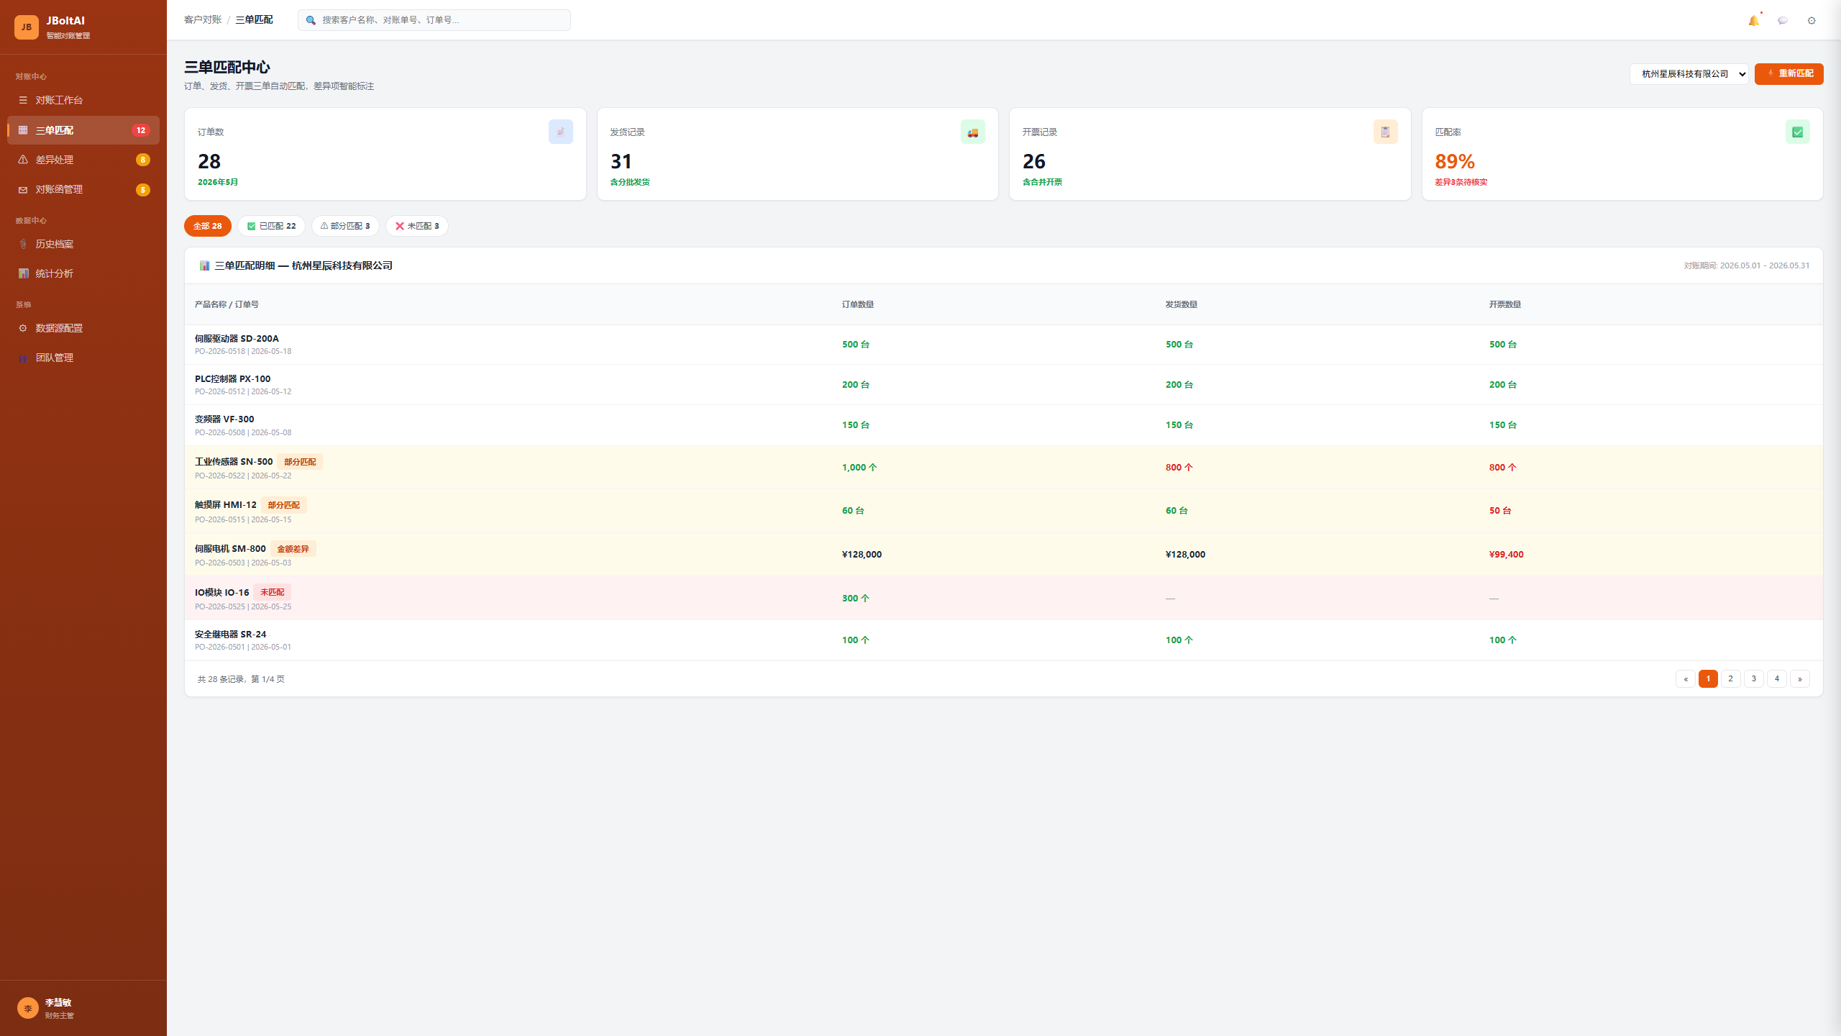Open the 杭州星辰科技有限公司 customer dropdown
1841x1036 pixels.
[x=1689, y=73]
